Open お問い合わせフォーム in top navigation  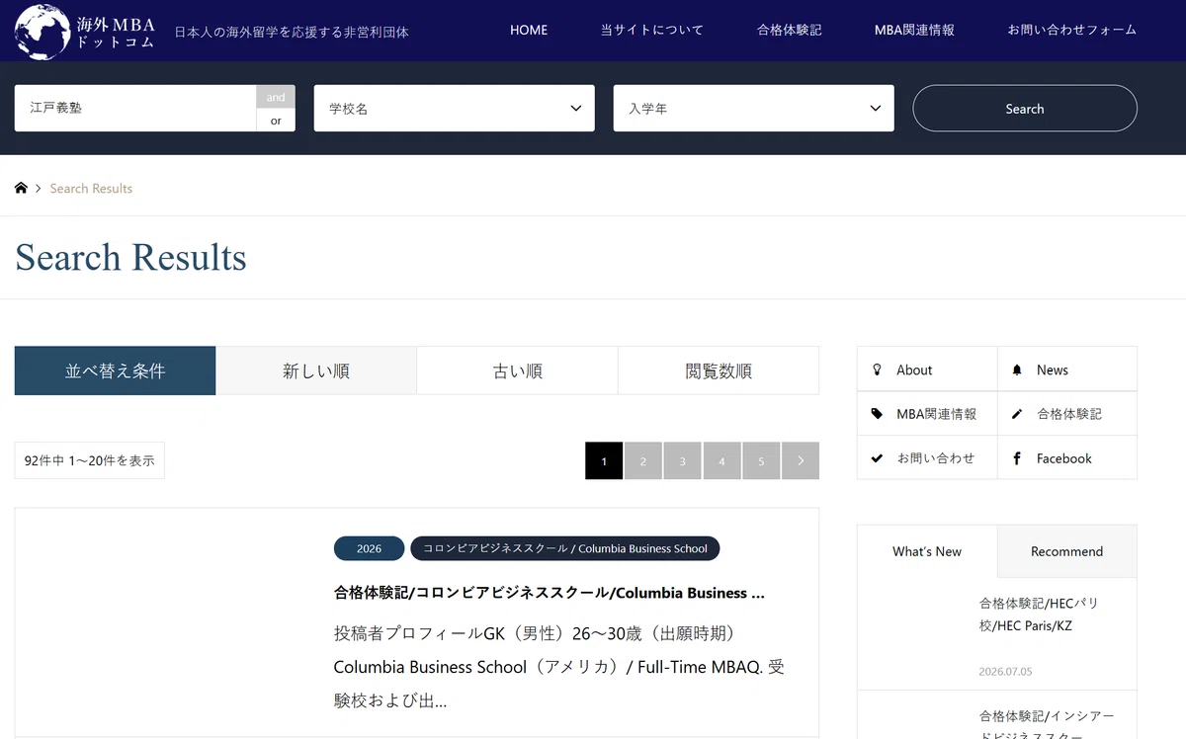pos(1072,30)
